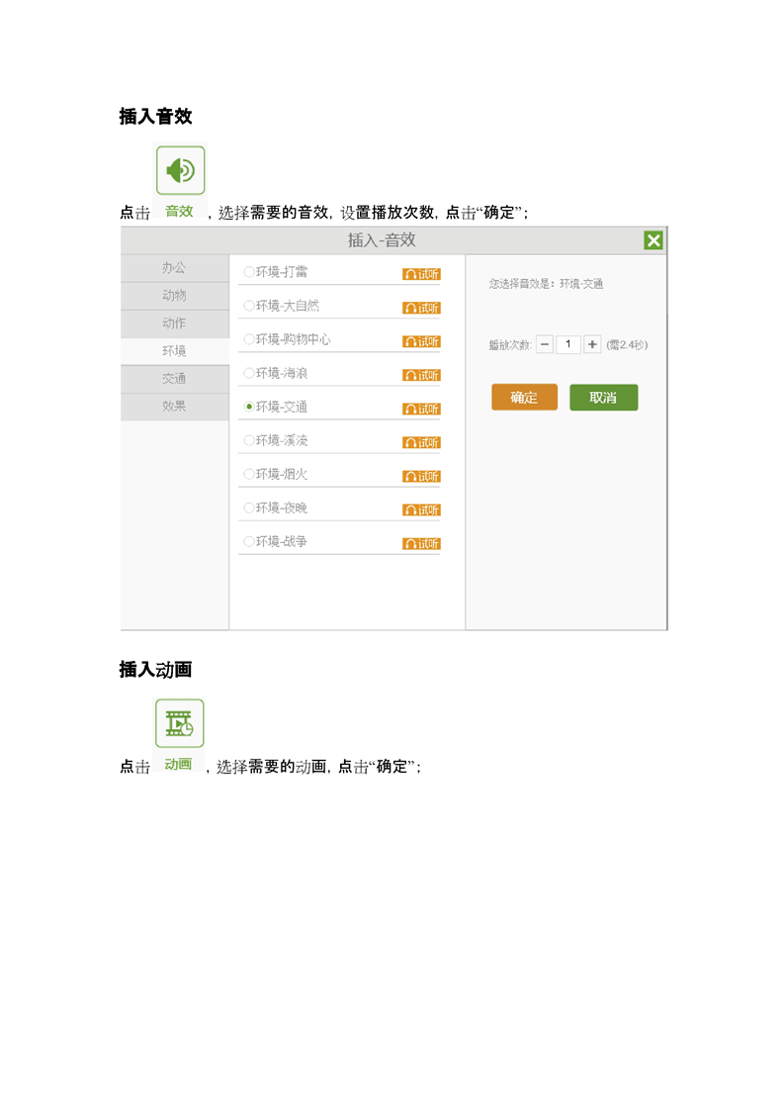
Task: Decrease play count with minus button
Action: pyautogui.click(x=545, y=344)
